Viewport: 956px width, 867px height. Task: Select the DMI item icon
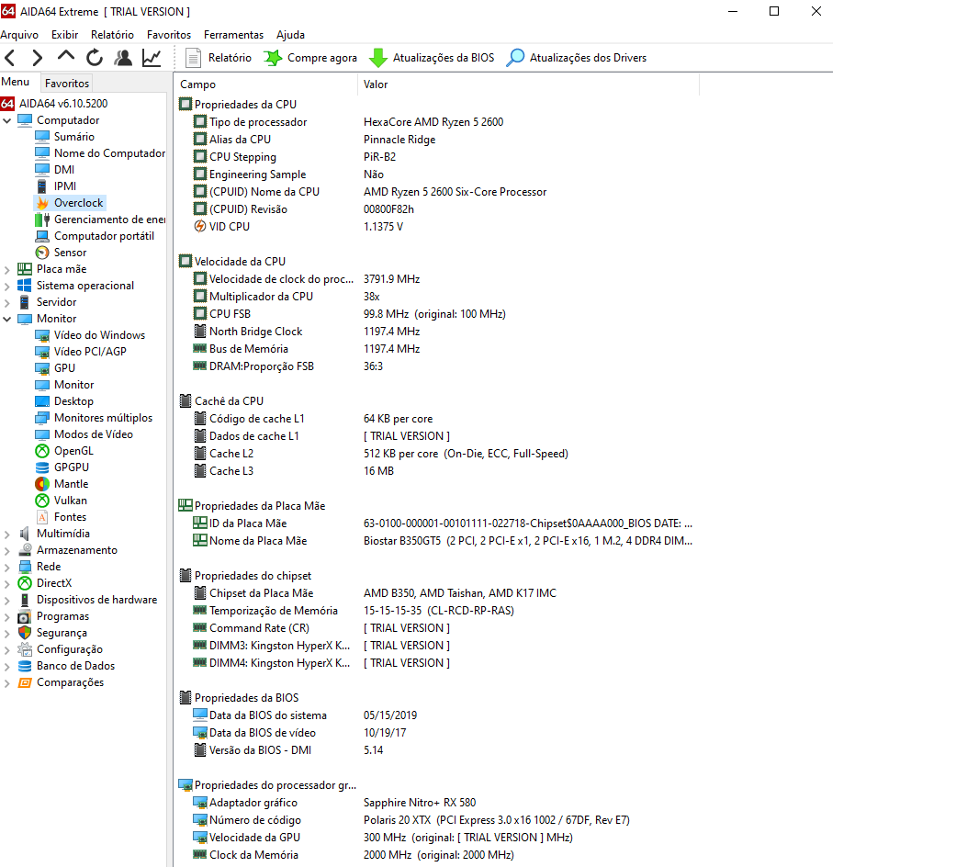click(42, 170)
